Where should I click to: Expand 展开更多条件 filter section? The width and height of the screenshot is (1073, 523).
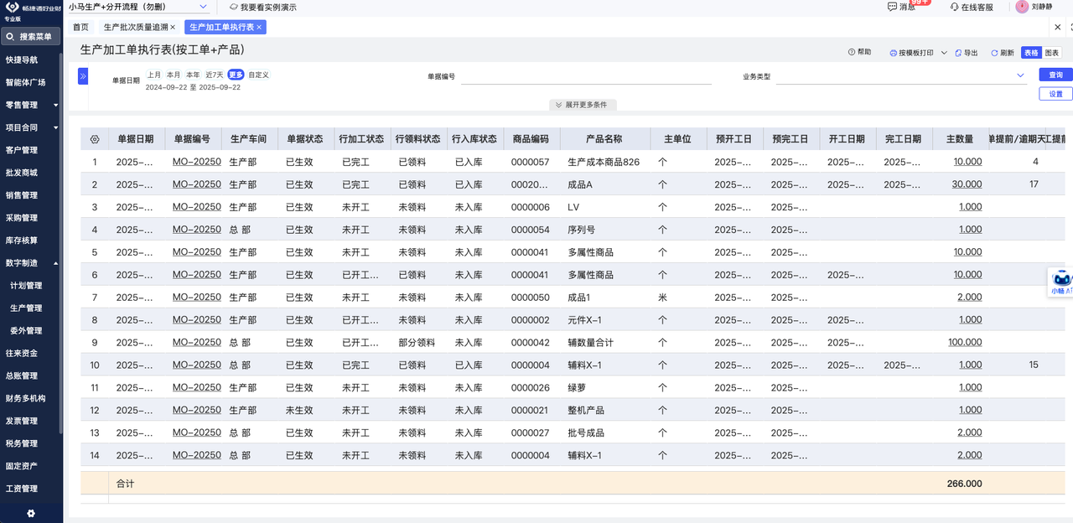(583, 105)
